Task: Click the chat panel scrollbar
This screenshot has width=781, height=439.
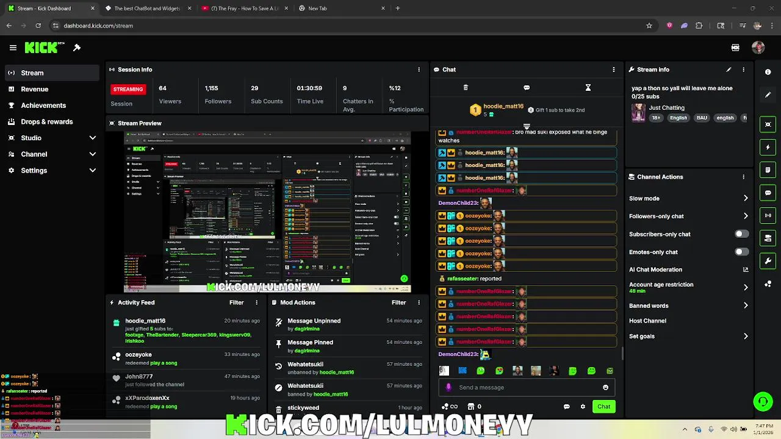Action: click(622, 352)
